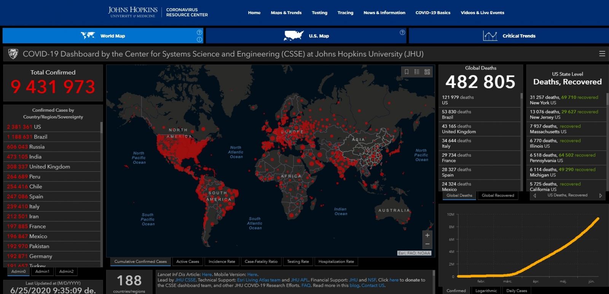This screenshot has width=609, height=294.
Task: Zoom out on the map with the minus button
Action: 427,244
